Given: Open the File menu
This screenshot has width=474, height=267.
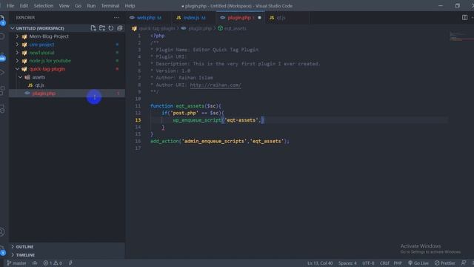Looking at the screenshot, I should 10,6.
